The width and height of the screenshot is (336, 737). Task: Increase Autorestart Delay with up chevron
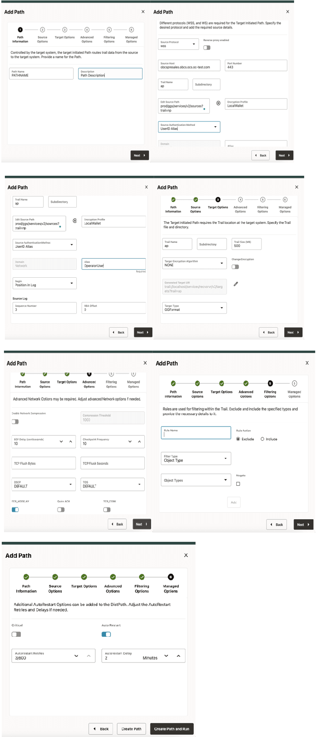point(178,656)
